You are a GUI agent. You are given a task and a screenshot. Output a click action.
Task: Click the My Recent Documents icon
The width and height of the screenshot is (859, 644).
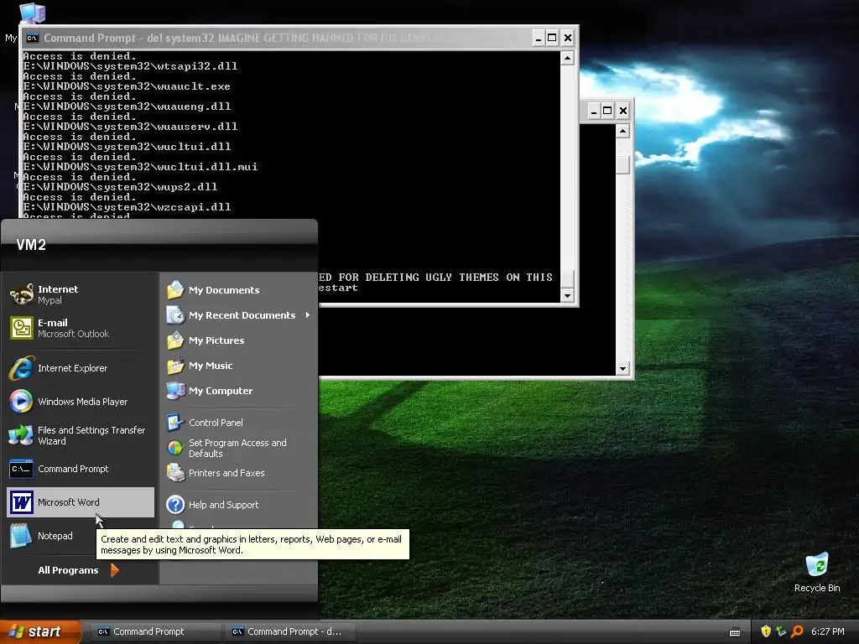click(x=175, y=315)
